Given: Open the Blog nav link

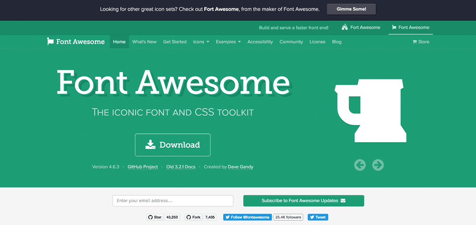Looking at the screenshot, I should (x=337, y=42).
